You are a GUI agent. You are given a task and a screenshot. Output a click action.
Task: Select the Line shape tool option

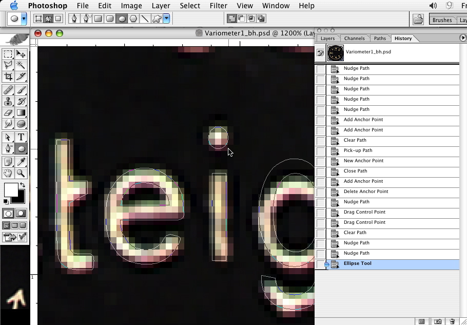145,18
